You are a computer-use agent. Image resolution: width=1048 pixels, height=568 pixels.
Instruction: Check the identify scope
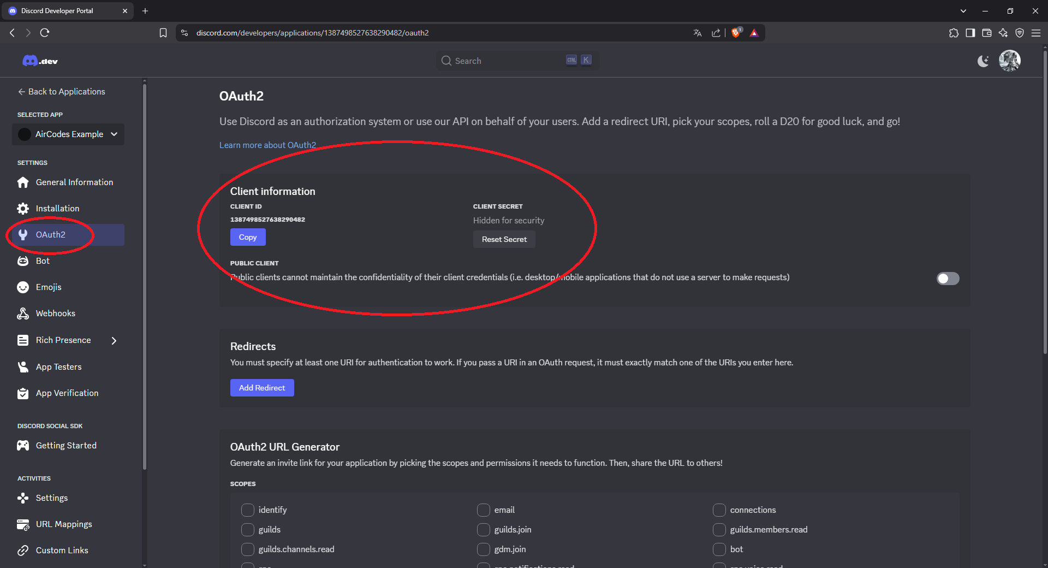click(x=248, y=510)
